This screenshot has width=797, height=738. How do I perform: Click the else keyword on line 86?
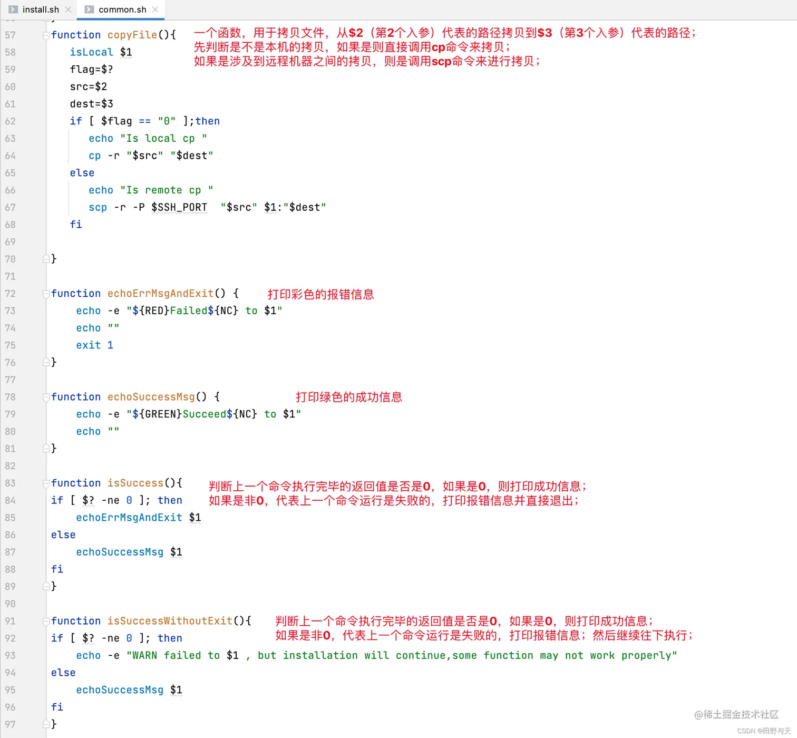pyautogui.click(x=63, y=535)
